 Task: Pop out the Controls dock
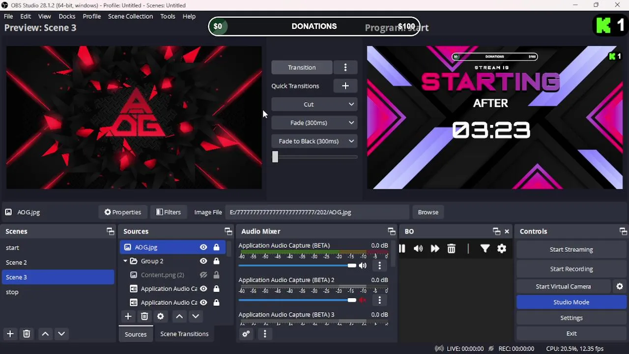[x=623, y=231]
